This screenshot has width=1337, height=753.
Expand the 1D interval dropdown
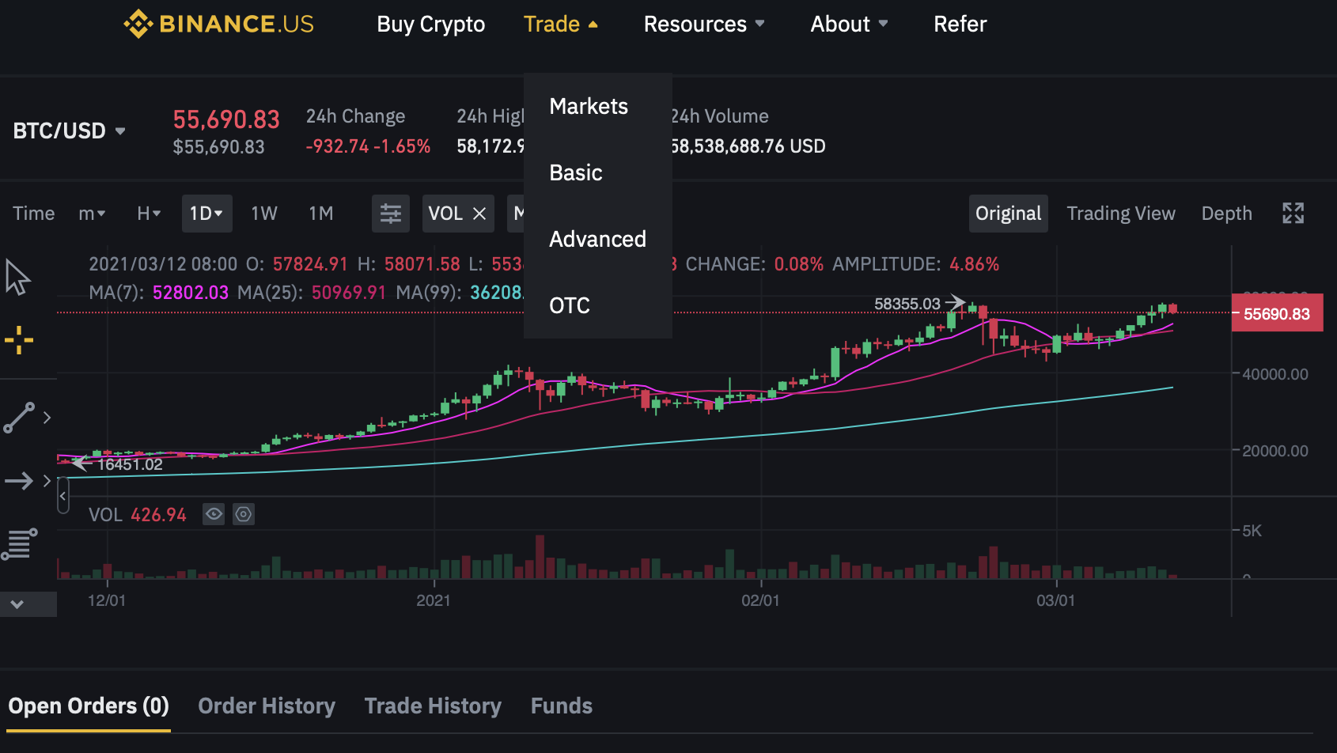click(x=206, y=214)
